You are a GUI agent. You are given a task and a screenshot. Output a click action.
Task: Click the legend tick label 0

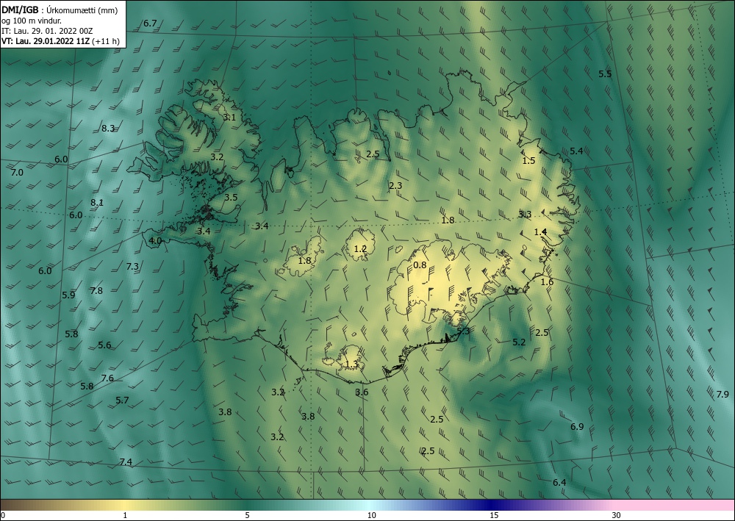point(3,516)
